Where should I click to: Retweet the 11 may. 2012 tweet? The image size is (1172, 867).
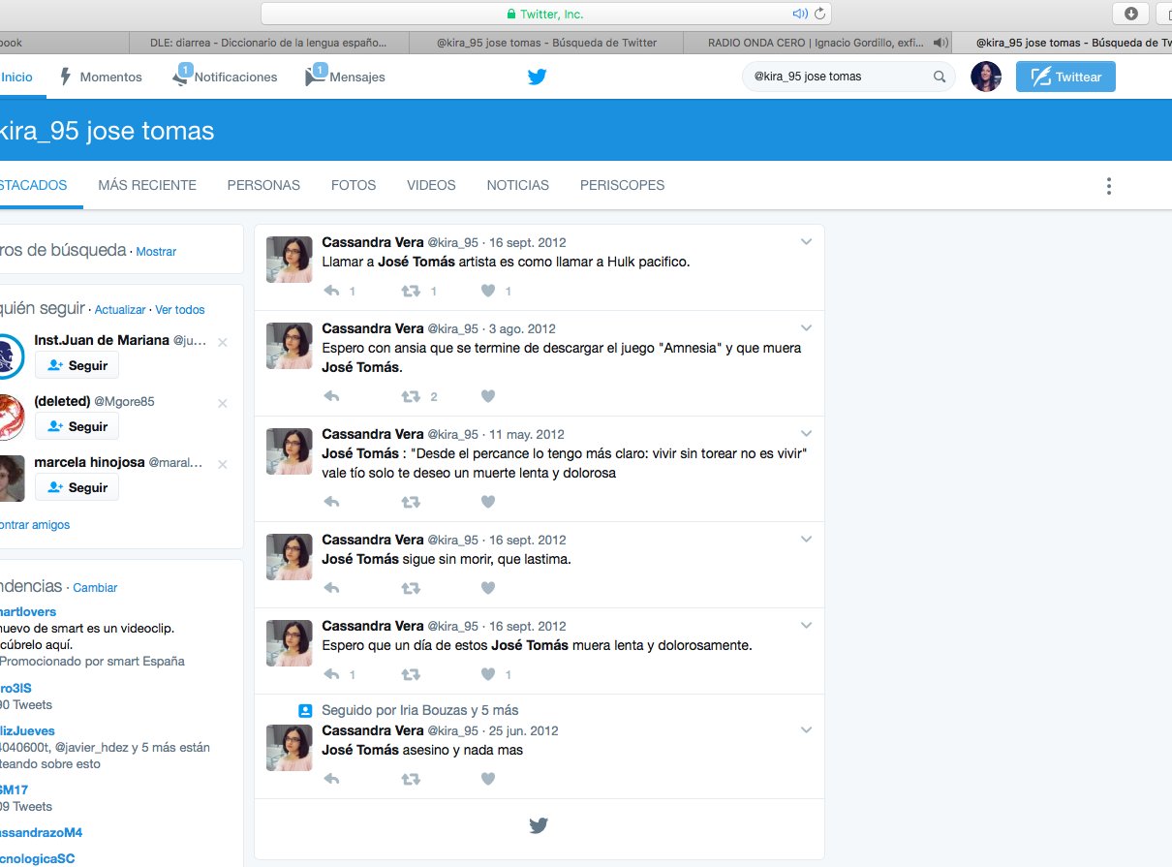point(411,502)
